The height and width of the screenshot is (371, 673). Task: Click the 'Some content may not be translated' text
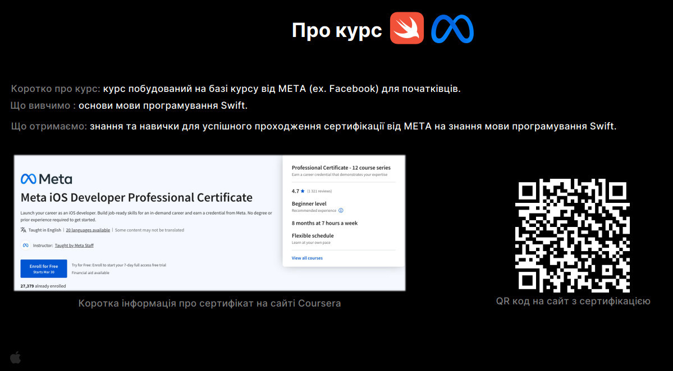(149, 230)
